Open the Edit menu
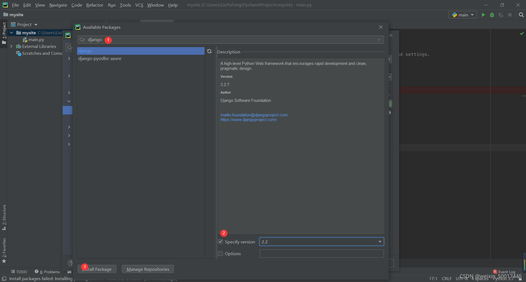 click(27, 5)
